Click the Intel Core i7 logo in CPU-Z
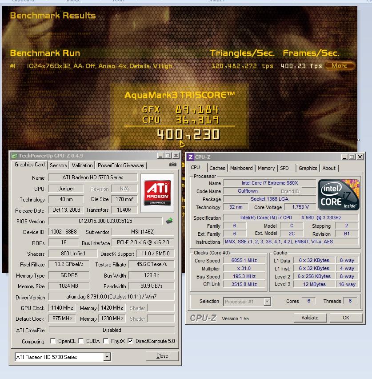 coord(339,194)
